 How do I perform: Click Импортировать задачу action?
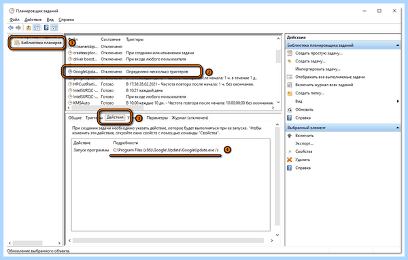pyautogui.click(x=318, y=69)
